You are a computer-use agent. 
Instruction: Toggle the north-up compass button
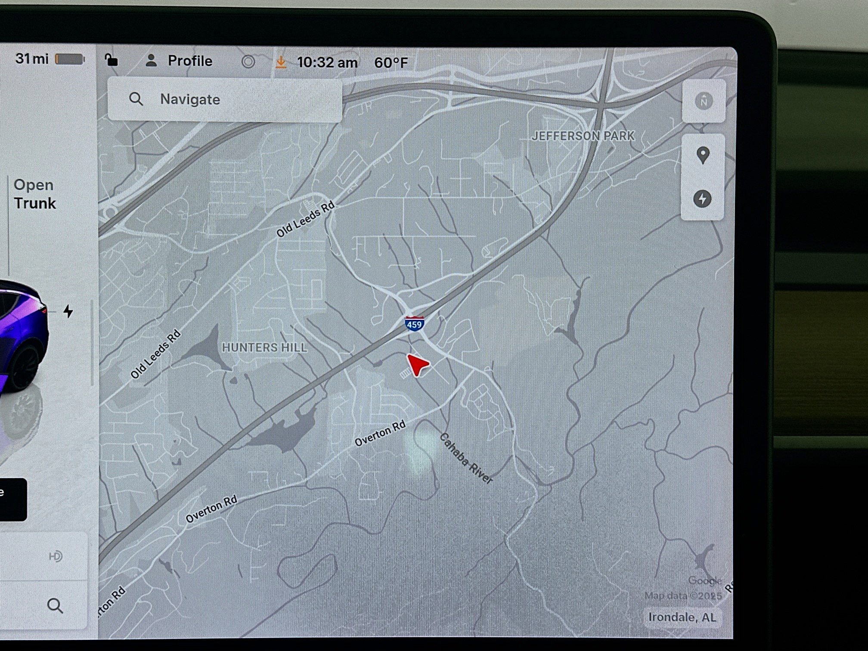point(704,102)
